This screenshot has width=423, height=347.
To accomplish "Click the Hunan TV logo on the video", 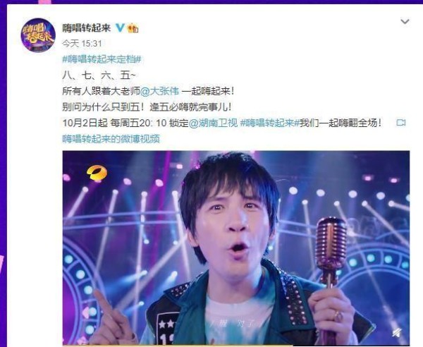I will pos(97,173).
